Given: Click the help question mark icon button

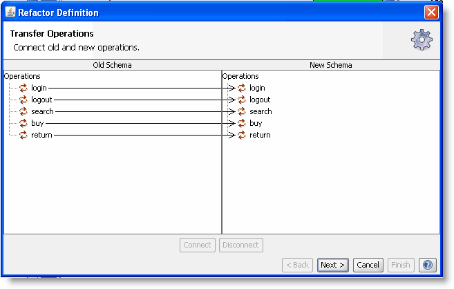Looking at the screenshot, I should click(427, 265).
